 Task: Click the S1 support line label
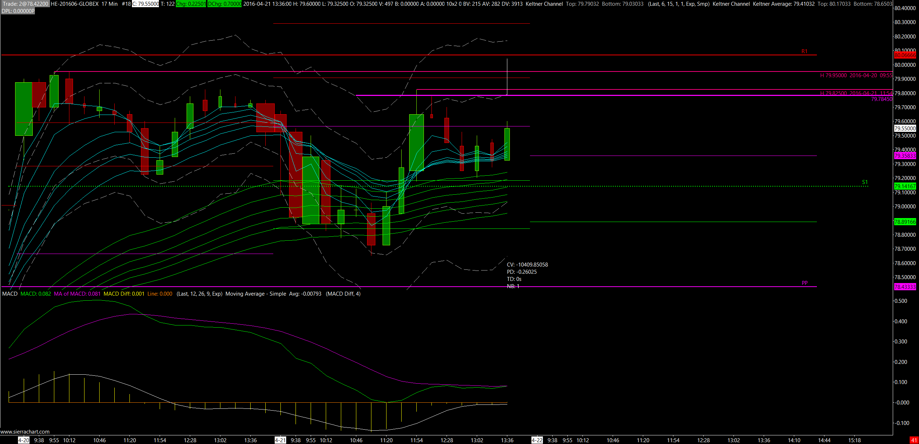pos(865,182)
